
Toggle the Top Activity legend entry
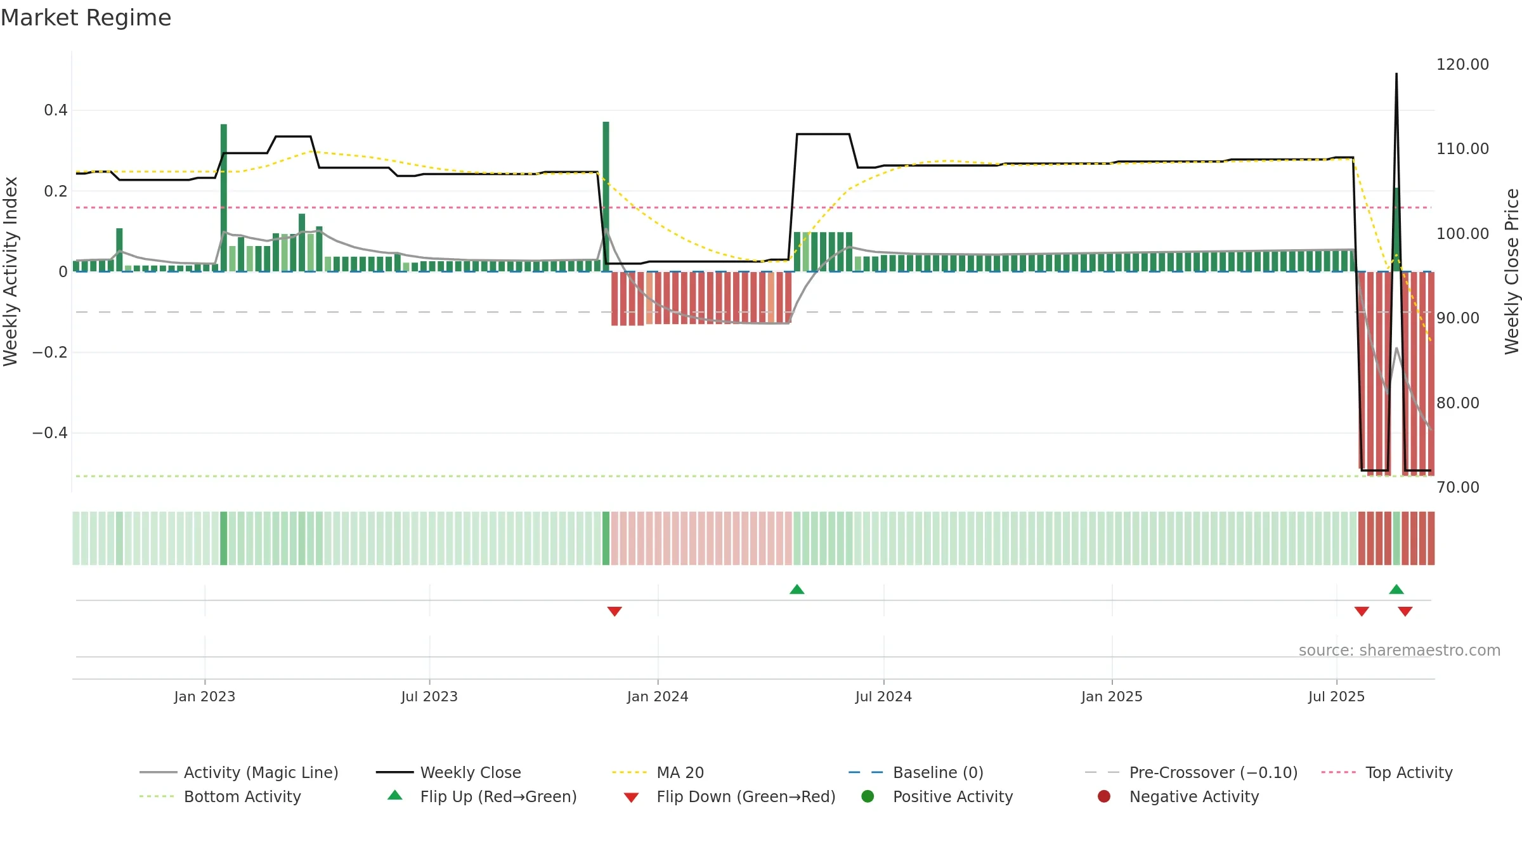tap(1387, 772)
